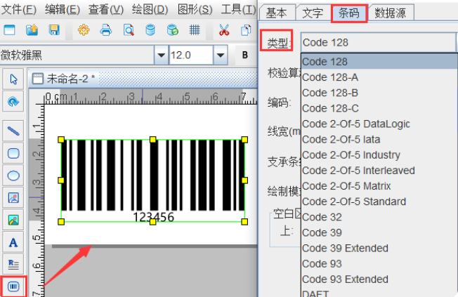Switch to the 数据源 tab
Screen dimensions: 458x297
click(391, 13)
